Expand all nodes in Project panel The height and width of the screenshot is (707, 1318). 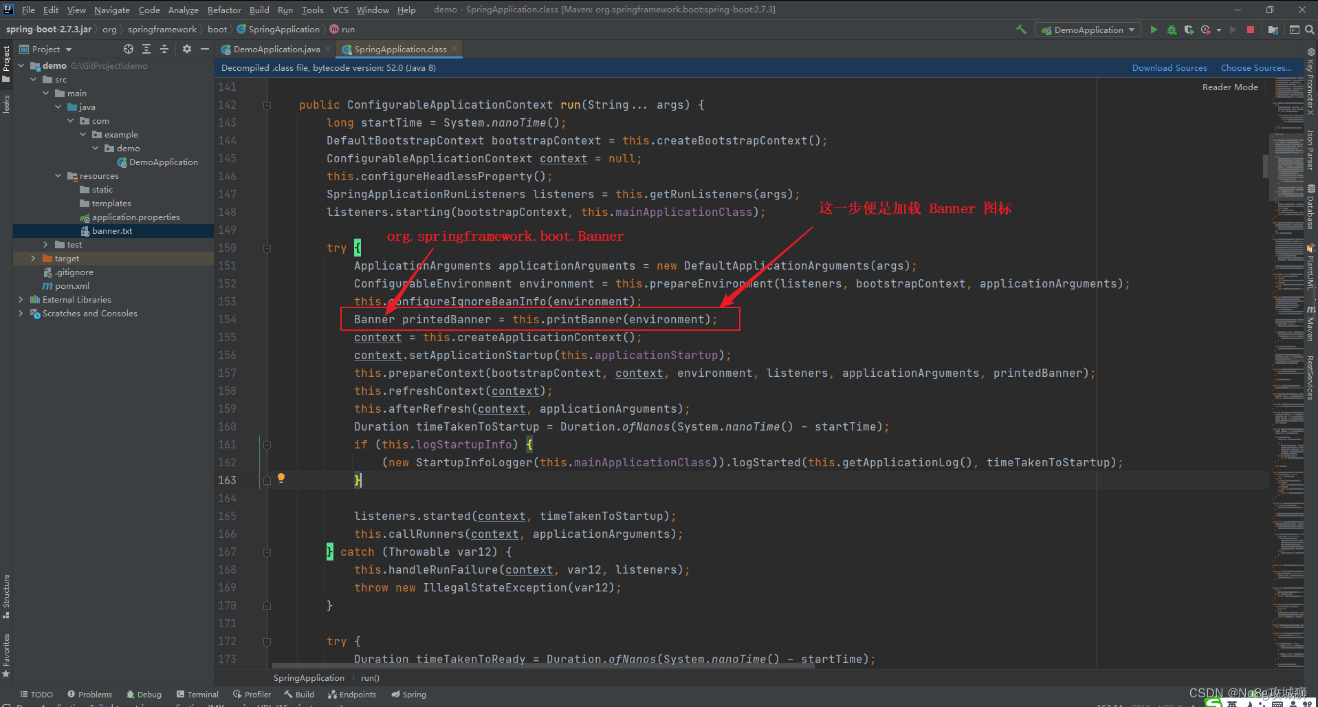[146, 49]
